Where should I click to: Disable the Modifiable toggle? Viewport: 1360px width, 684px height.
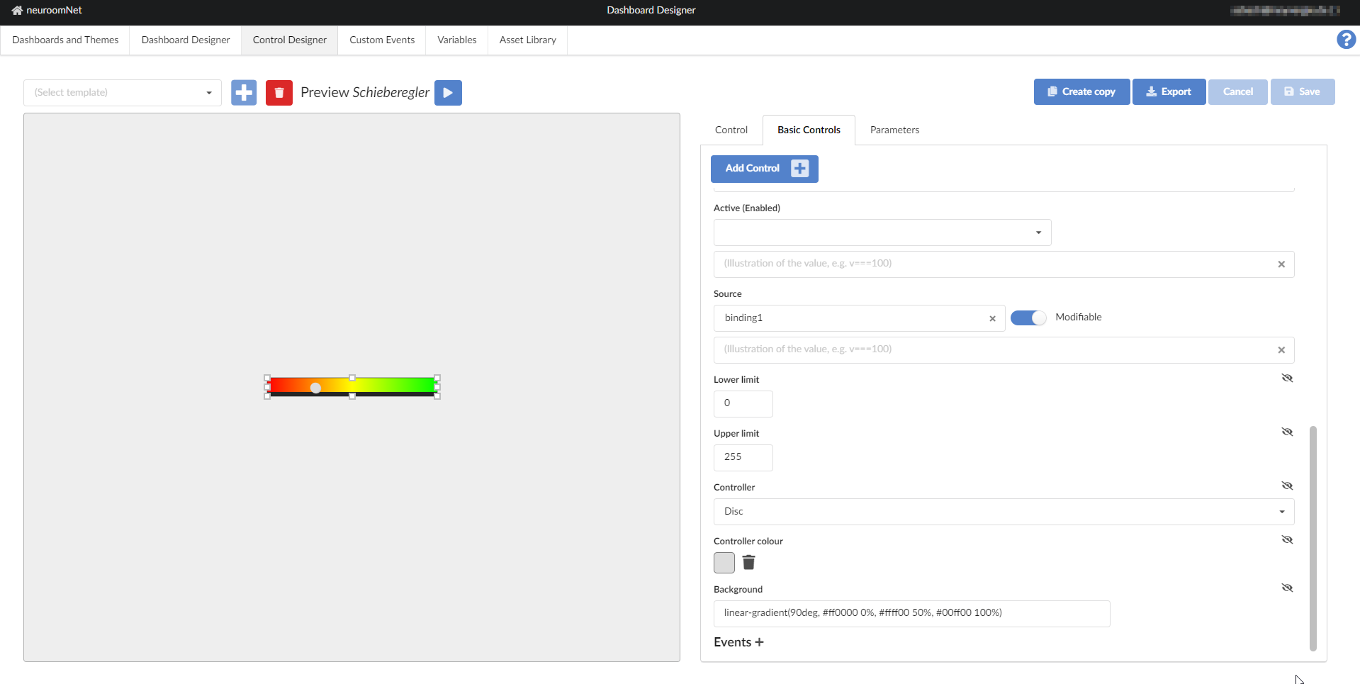[x=1028, y=318]
